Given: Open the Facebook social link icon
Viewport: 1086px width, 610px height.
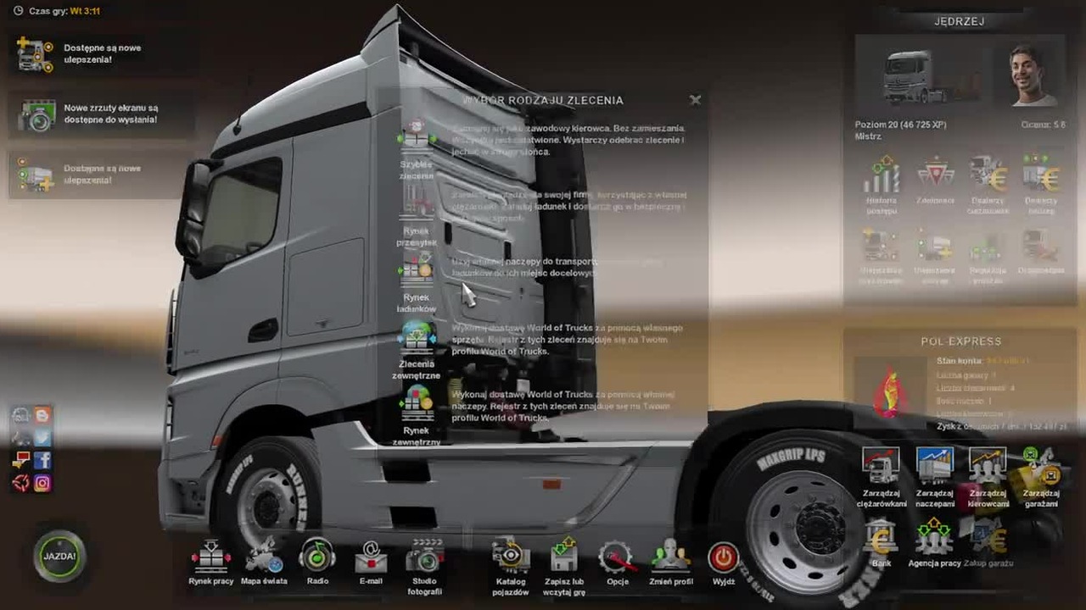Looking at the screenshot, I should point(42,461).
